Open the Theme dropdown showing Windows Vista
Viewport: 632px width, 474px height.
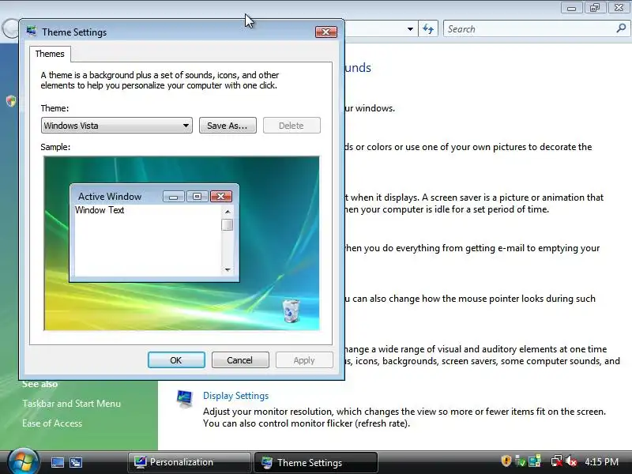[x=116, y=126]
